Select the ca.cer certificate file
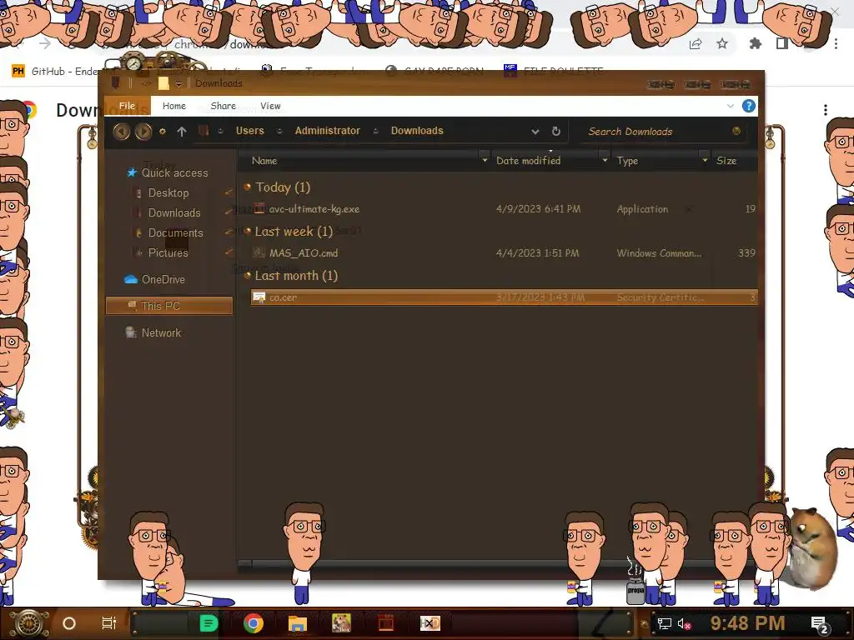The height and width of the screenshot is (640, 854). pos(504,297)
